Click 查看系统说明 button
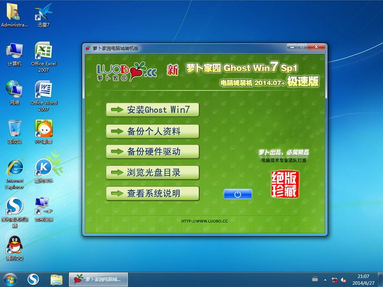The height and width of the screenshot is (287, 383). [153, 193]
